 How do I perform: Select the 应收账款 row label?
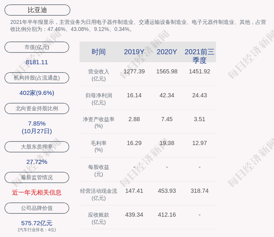[x=99, y=218]
